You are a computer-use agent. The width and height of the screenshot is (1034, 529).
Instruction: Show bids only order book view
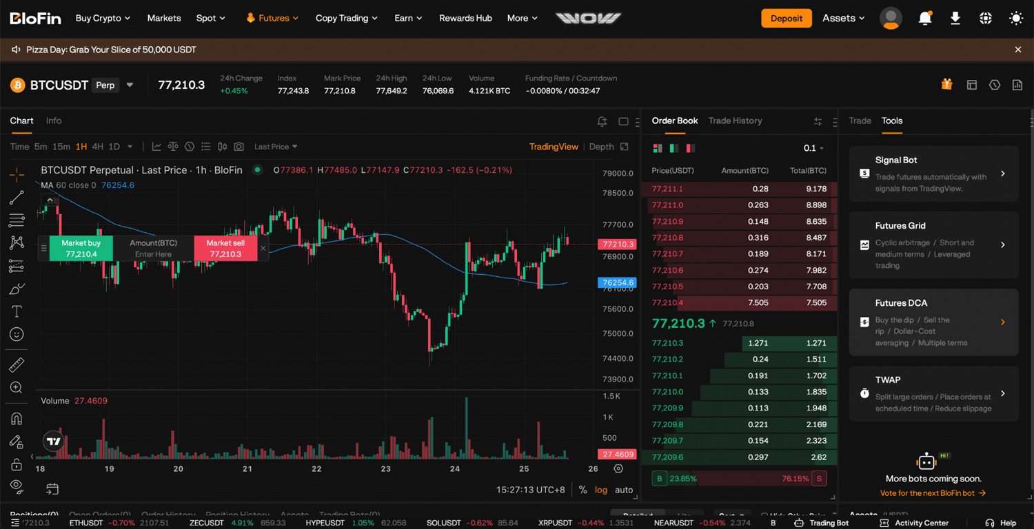tap(674, 148)
